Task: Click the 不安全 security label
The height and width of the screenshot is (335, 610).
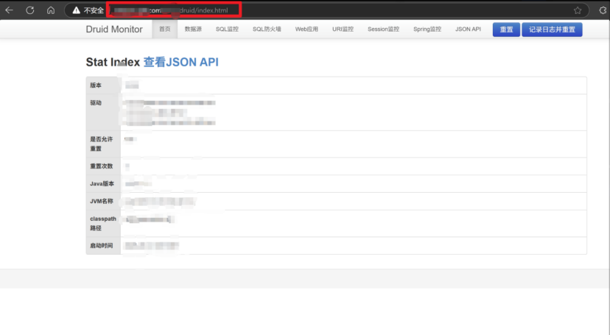Action: 94,10
